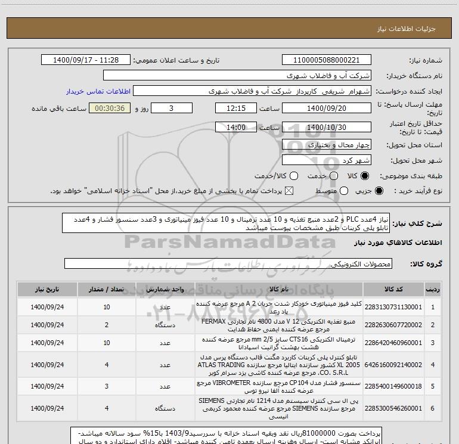Click item code 2282630607720002
Viewport: 459px width, 444px height.
point(393,325)
